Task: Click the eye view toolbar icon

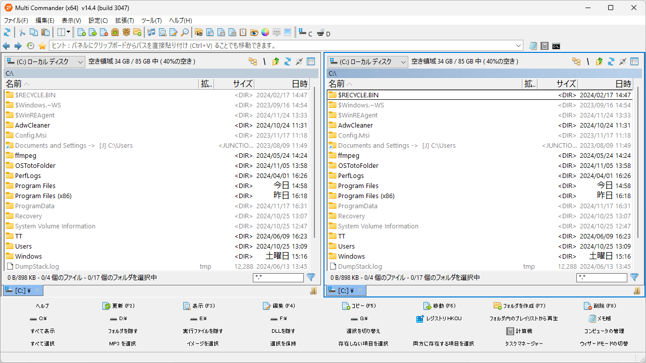Action: pyautogui.click(x=254, y=32)
